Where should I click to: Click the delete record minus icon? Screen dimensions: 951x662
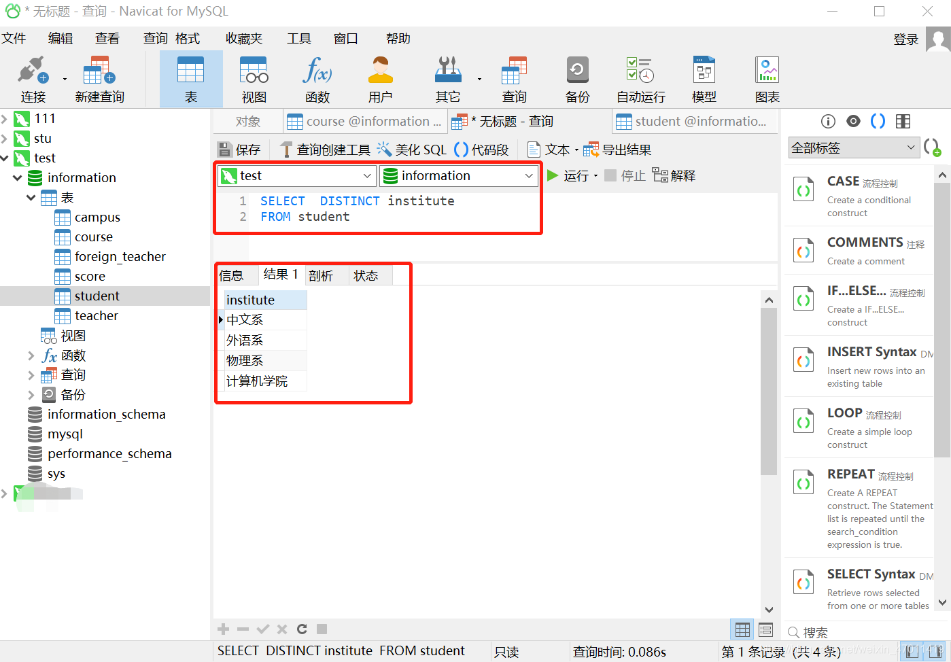tap(243, 629)
